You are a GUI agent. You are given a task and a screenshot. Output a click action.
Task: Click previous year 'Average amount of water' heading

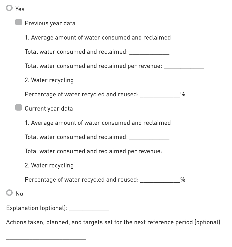pos(98,37)
